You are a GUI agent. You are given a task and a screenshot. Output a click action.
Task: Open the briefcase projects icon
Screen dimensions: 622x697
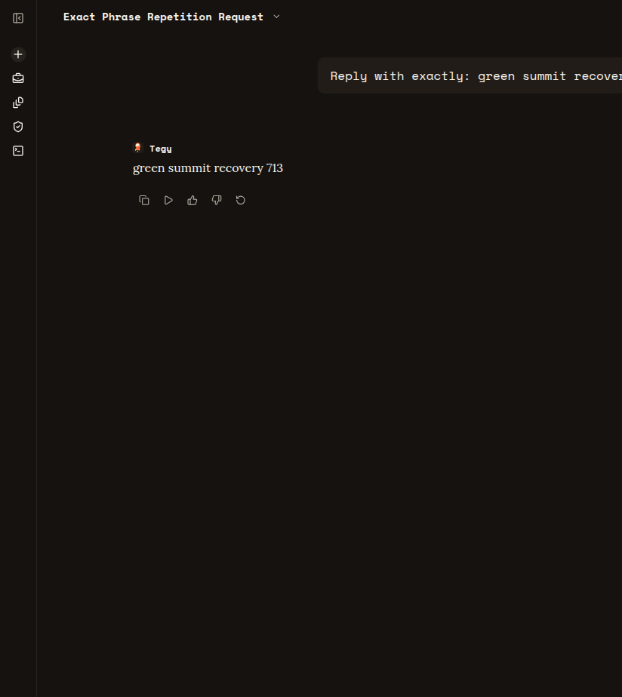click(x=18, y=78)
